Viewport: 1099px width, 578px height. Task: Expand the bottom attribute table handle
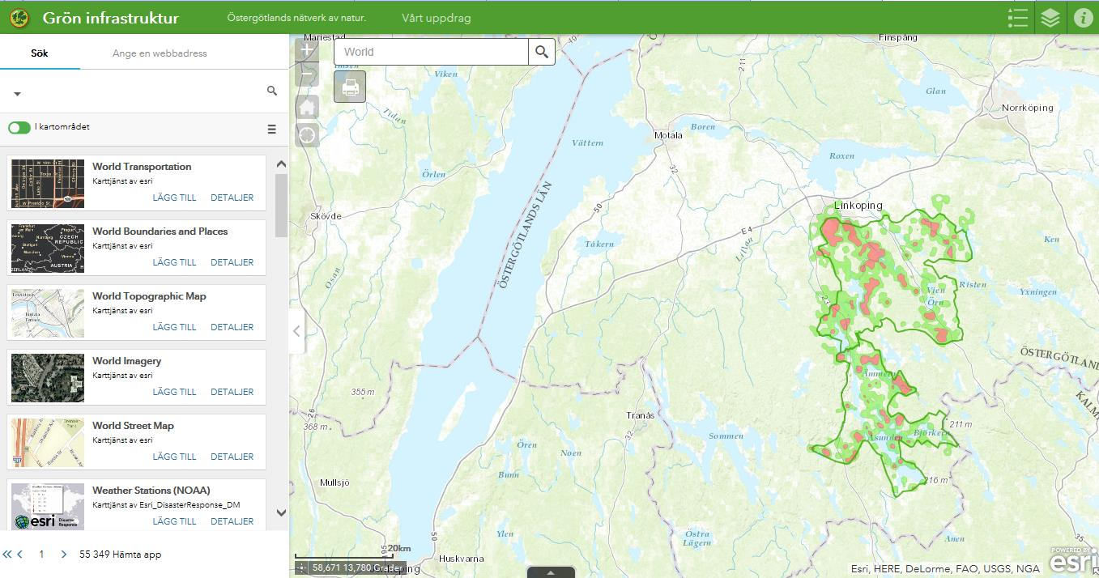click(x=551, y=572)
